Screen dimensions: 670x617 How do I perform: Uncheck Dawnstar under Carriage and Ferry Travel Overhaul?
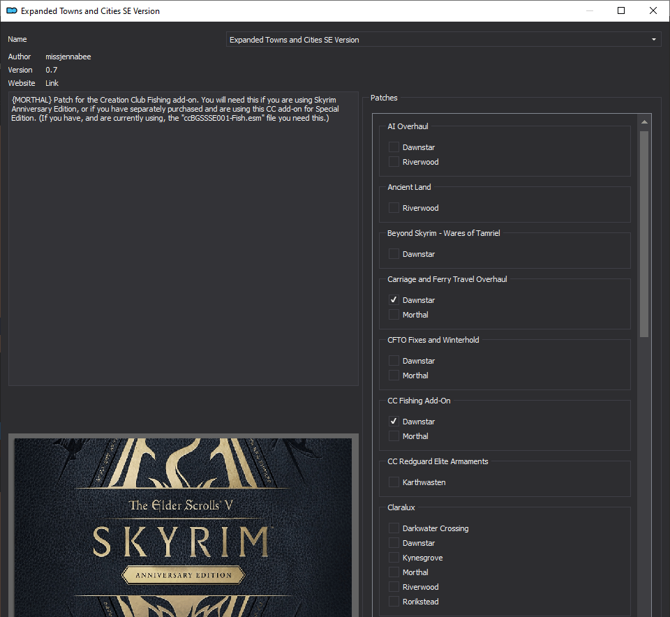tap(394, 300)
